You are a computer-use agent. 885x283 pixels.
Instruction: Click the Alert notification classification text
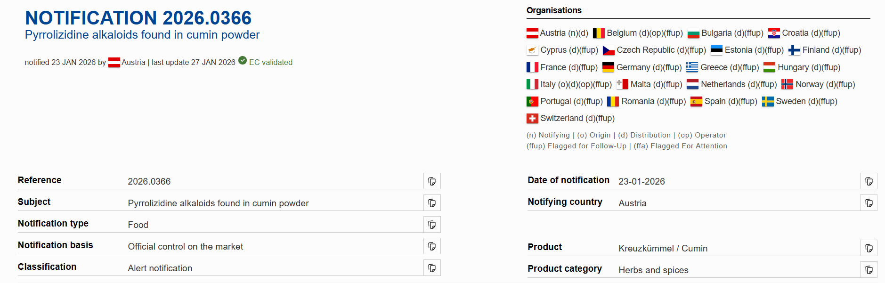coord(160,268)
